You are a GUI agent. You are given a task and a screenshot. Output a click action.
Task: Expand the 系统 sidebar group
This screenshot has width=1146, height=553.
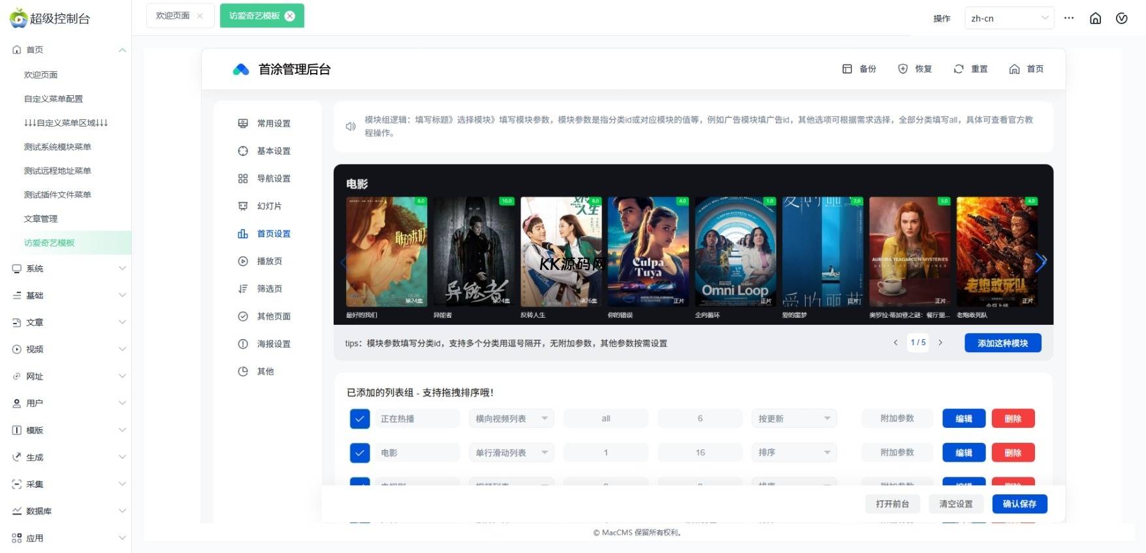click(x=122, y=269)
